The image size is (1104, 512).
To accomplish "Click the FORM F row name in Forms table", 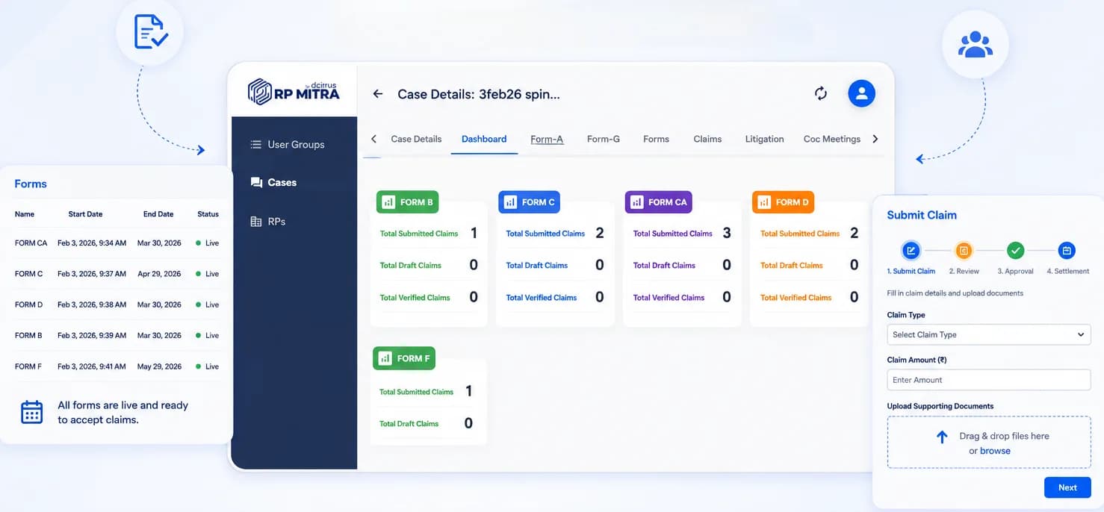I will pyautogui.click(x=28, y=366).
